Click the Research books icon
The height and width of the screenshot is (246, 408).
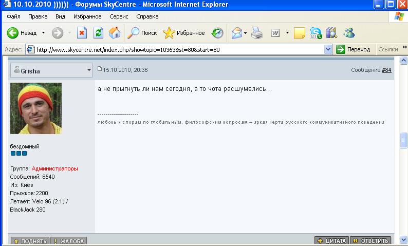[x=331, y=33]
